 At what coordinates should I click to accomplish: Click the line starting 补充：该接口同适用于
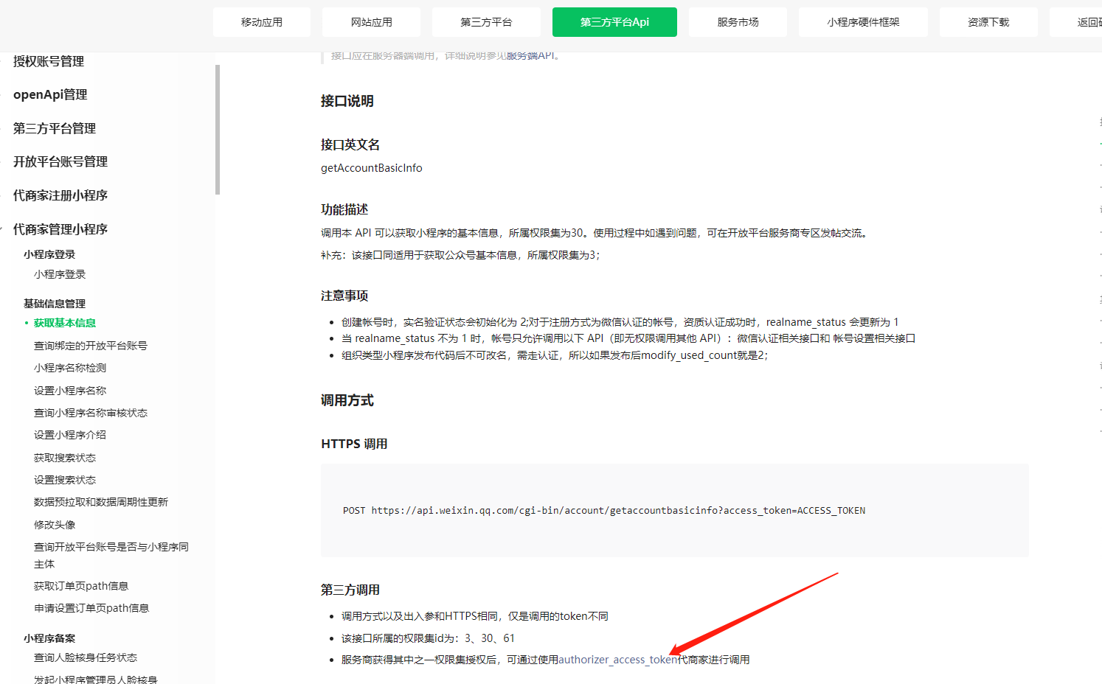(460, 255)
